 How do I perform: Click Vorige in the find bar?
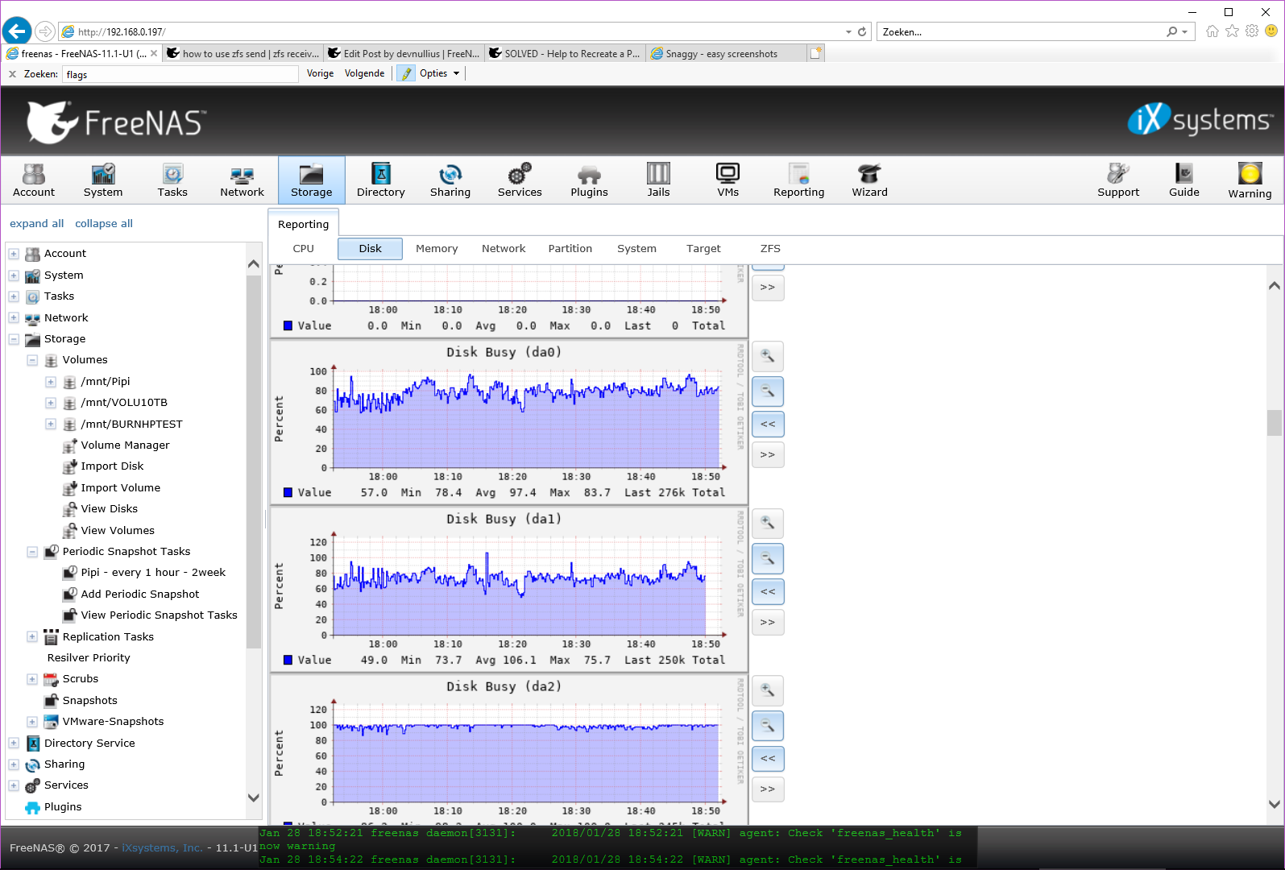320,73
